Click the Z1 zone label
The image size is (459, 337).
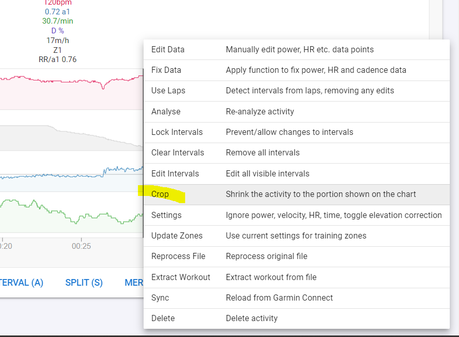[57, 50]
